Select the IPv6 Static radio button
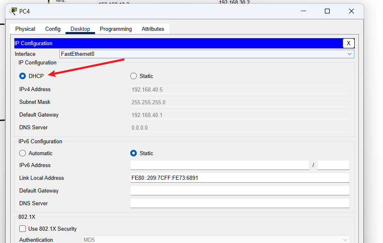This screenshot has height=243, width=383. pyautogui.click(x=134, y=153)
